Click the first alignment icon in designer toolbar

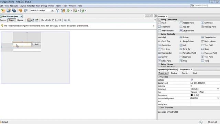[x=43, y=20]
